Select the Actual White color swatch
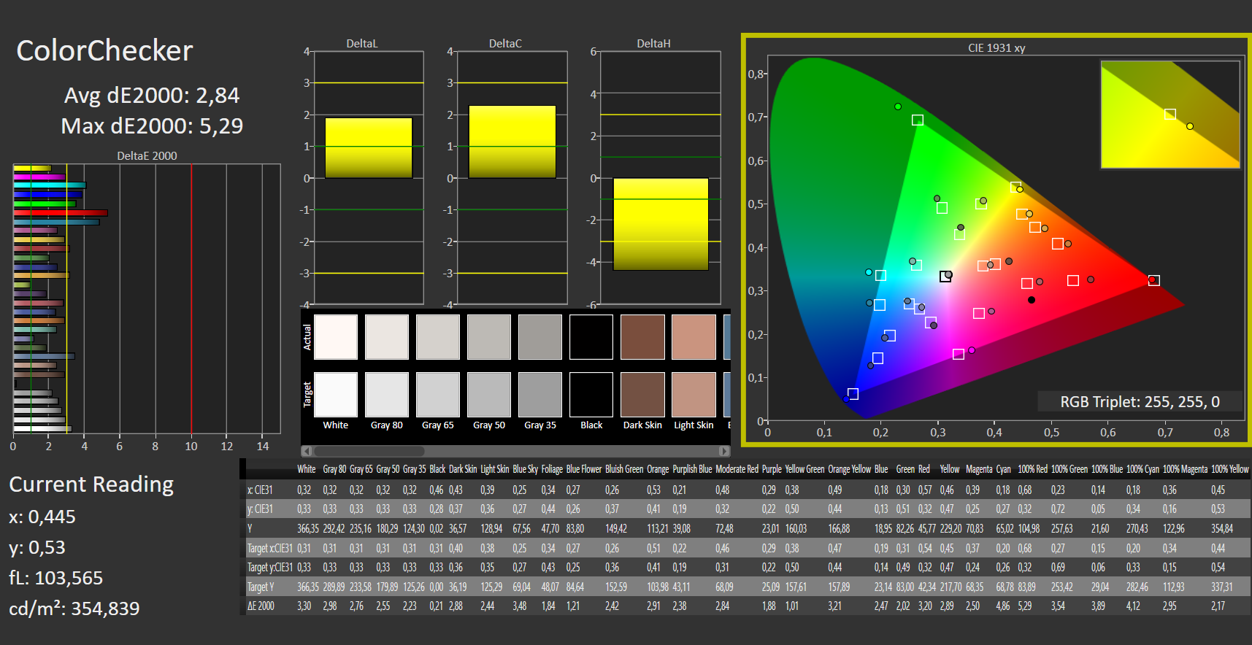Screen dimensions: 1252x645 tap(335, 337)
